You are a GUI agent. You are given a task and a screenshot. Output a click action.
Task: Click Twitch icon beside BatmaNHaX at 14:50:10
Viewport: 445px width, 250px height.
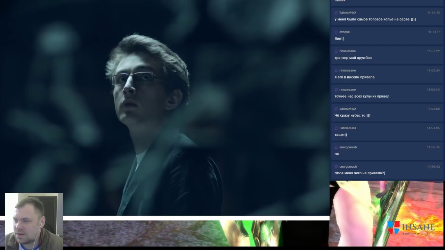tap(336, 12)
